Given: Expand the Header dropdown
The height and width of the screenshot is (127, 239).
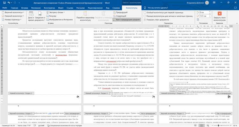Looking at the screenshot, I should [x=13, y=12].
